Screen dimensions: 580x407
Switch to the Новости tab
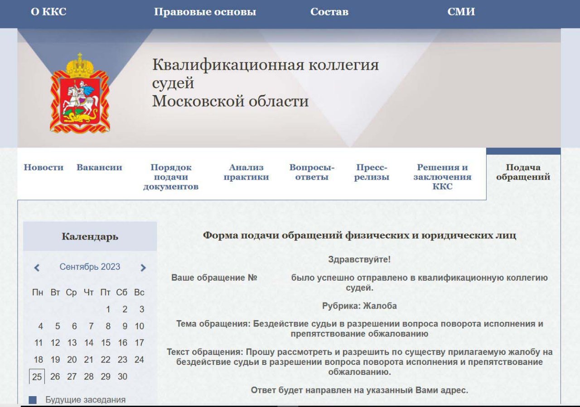(x=43, y=168)
